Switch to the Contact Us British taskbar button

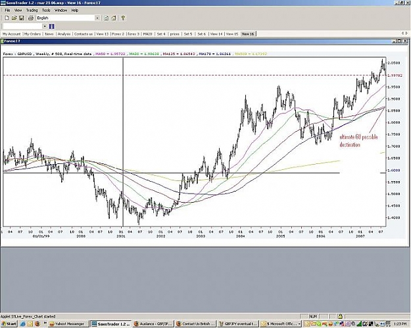195,324
